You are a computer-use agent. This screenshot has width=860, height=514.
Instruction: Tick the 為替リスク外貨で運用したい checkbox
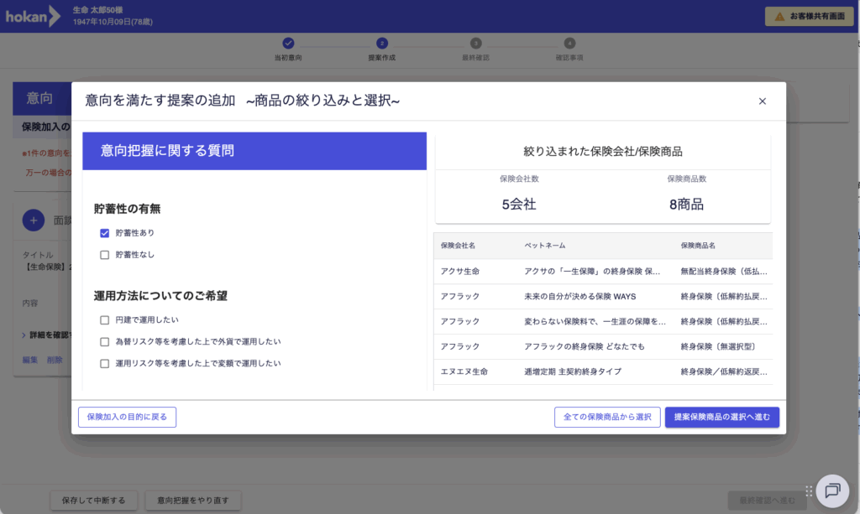coord(105,342)
